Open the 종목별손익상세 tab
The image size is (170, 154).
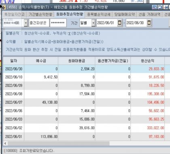[99, 14]
